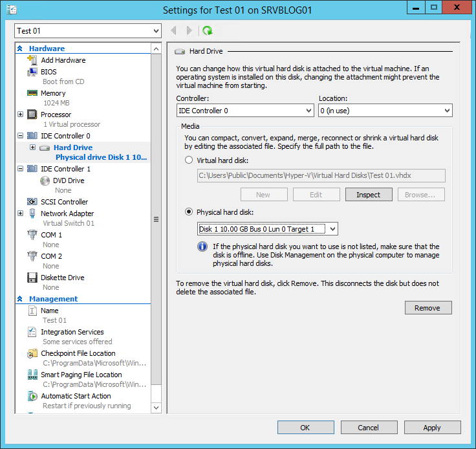Collapse the IDE Controller 0 node

tap(20, 135)
